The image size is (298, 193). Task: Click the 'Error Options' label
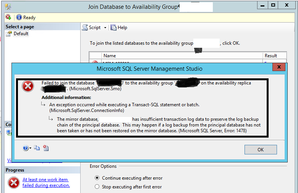(103, 166)
